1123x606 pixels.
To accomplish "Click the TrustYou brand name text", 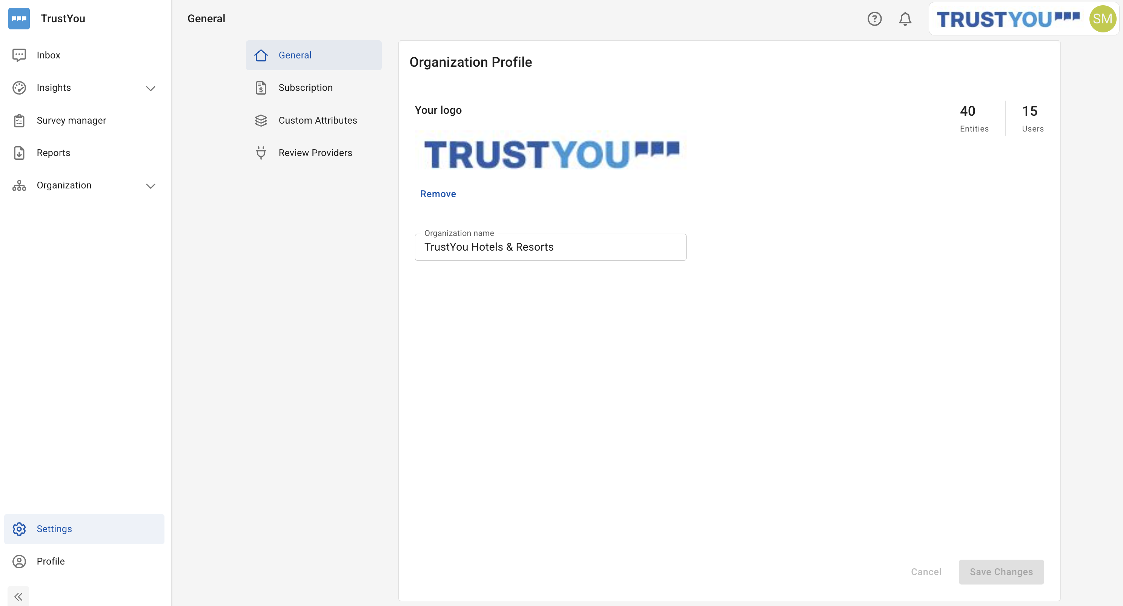I will 63,19.
